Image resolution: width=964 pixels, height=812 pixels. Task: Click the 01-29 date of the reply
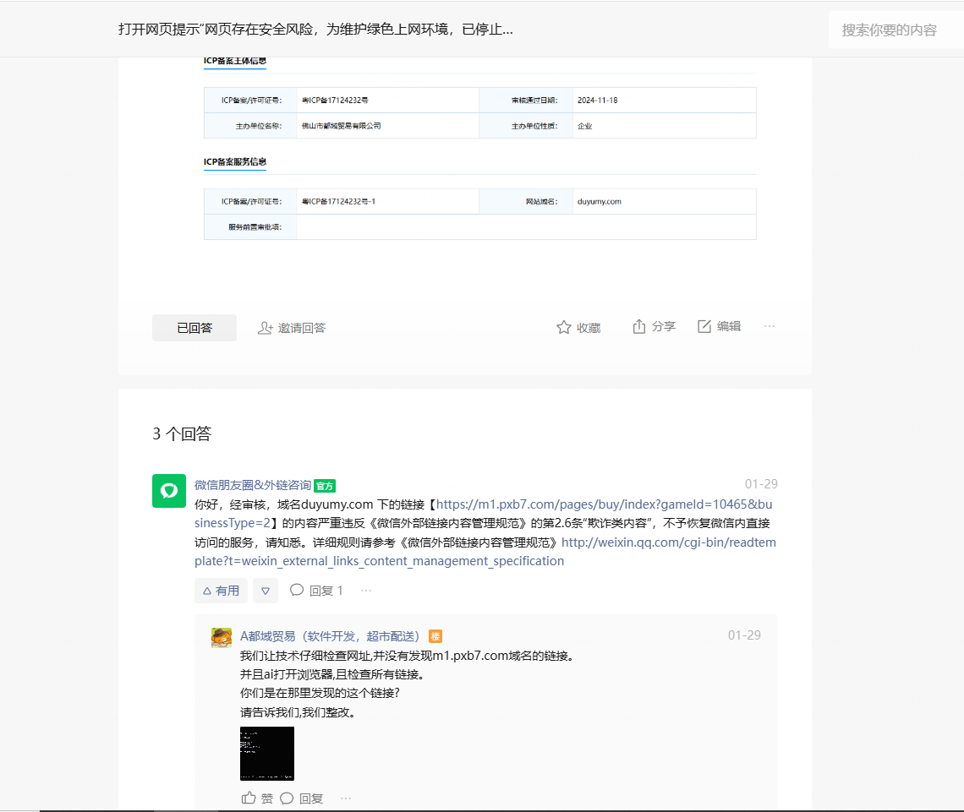744,635
